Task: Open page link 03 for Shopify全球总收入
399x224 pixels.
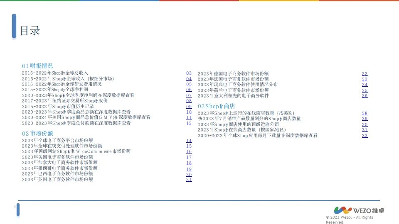Action: tap(189, 73)
